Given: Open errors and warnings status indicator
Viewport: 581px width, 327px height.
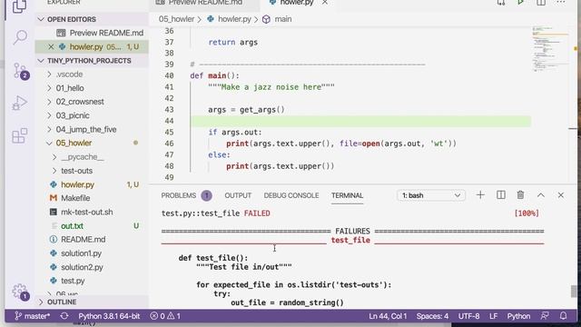Looking at the screenshot, I should [165, 316].
